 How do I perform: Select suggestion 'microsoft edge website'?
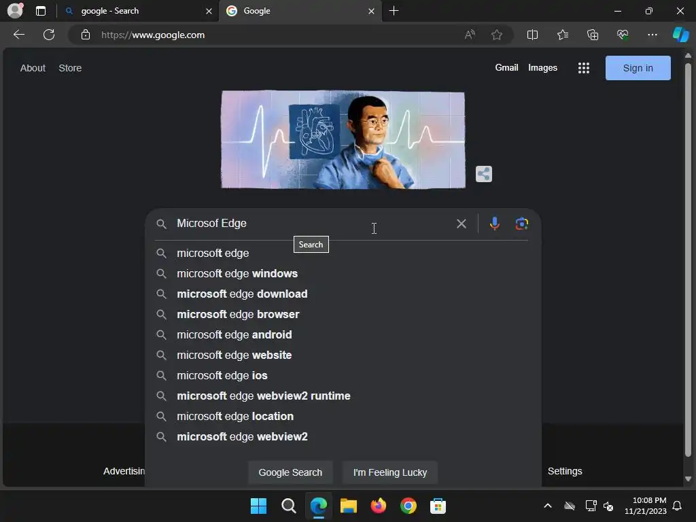tap(343, 355)
